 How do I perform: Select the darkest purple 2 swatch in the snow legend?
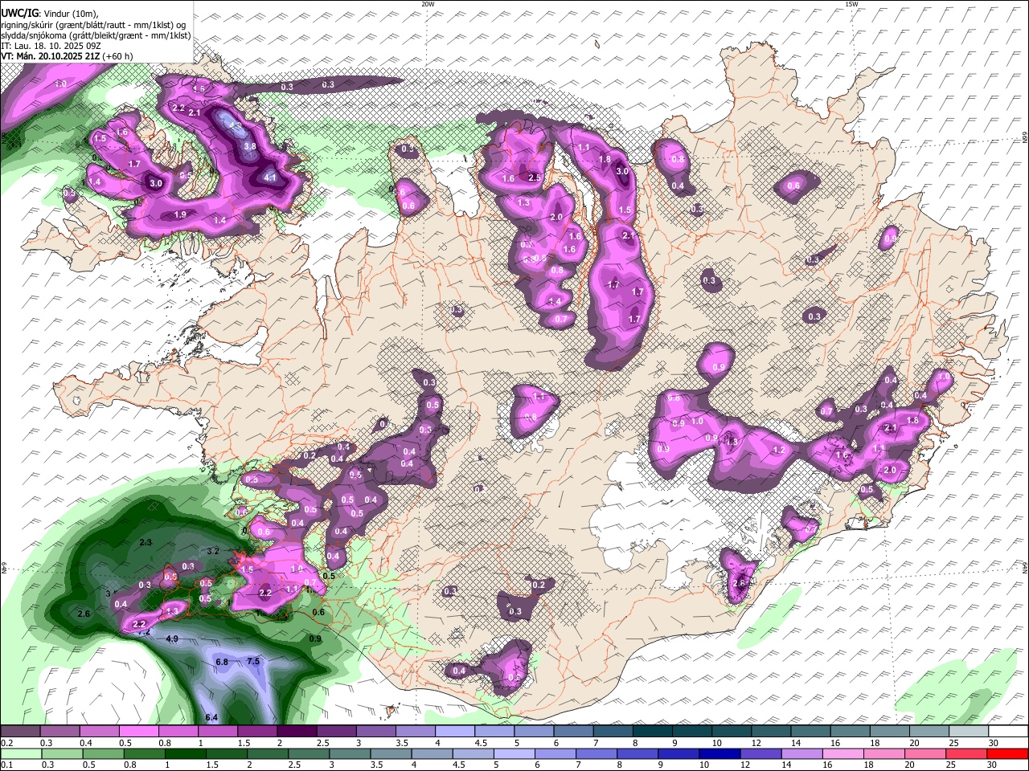point(297,732)
